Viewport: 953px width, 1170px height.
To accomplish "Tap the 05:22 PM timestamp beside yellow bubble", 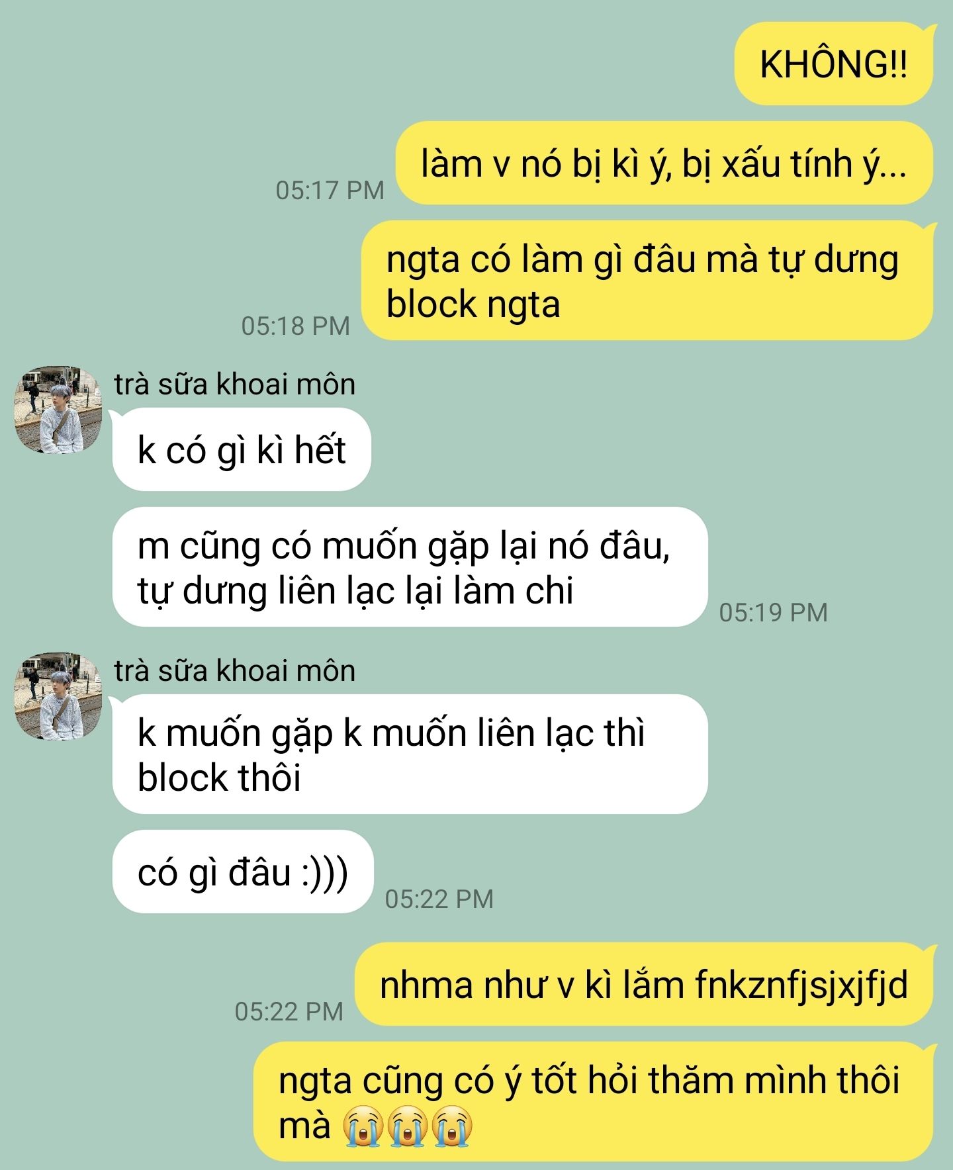I will coord(289,1012).
